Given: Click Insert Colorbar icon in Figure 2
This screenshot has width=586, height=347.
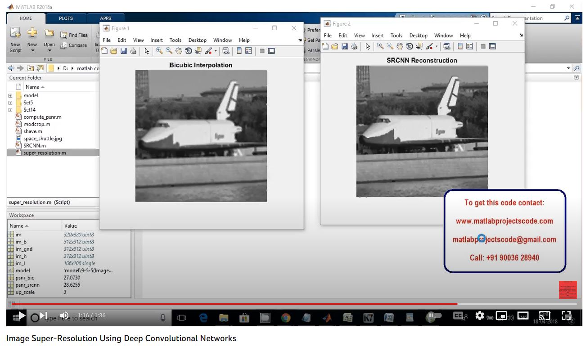Looking at the screenshot, I should tap(460, 46).
